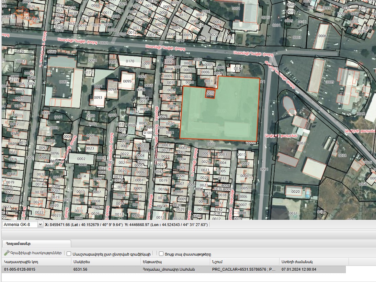Viewport: 376px width, 282px height.
Task: Select the row with code 01-005-0128-0015
Action: click(x=174, y=269)
